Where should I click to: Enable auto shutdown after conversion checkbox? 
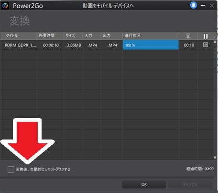point(11,170)
